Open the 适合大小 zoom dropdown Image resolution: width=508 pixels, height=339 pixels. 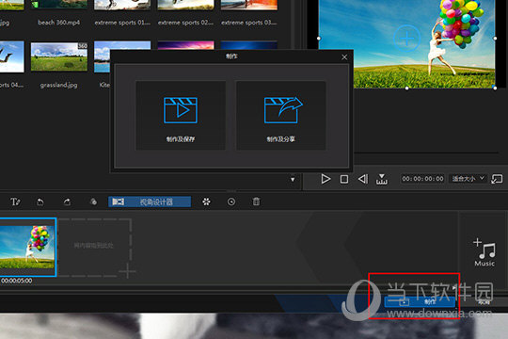pos(468,179)
